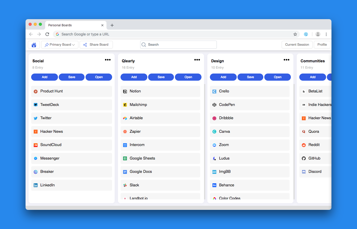The height and width of the screenshot is (229, 357).
Task: Click the LinkedIn icon
Action: pos(36,185)
